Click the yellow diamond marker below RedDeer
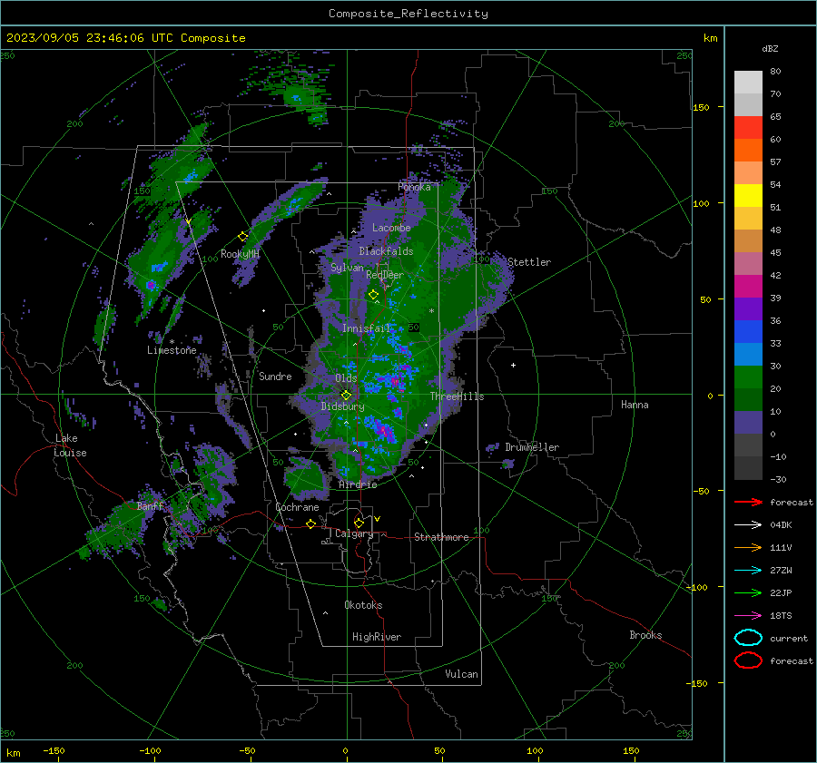This screenshot has height=763, width=817. pyautogui.click(x=374, y=295)
